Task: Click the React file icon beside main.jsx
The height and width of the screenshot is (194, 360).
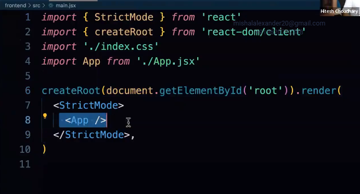Action: [51, 6]
